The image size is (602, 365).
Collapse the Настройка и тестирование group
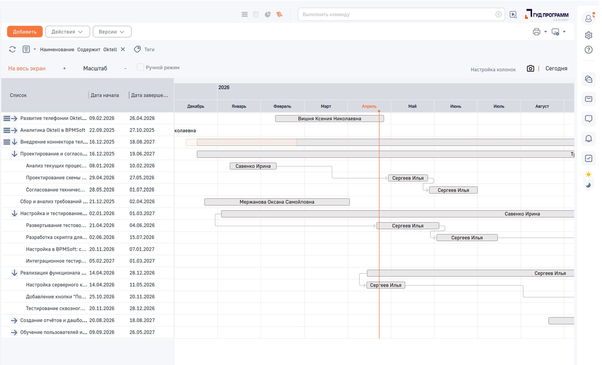[x=14, y=213]
